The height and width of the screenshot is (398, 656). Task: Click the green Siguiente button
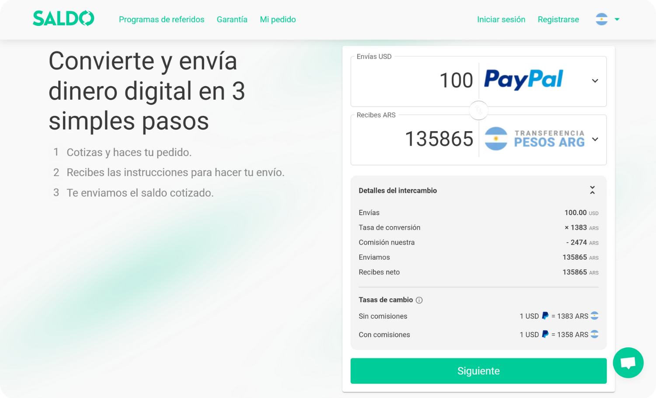478,371
